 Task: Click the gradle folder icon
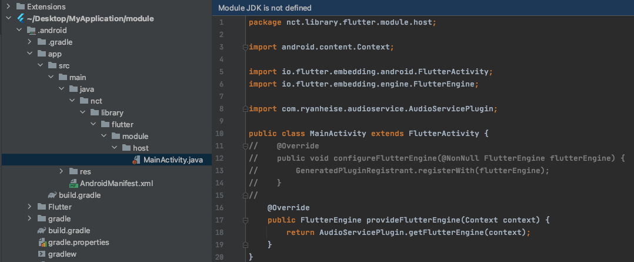[41, 218]
